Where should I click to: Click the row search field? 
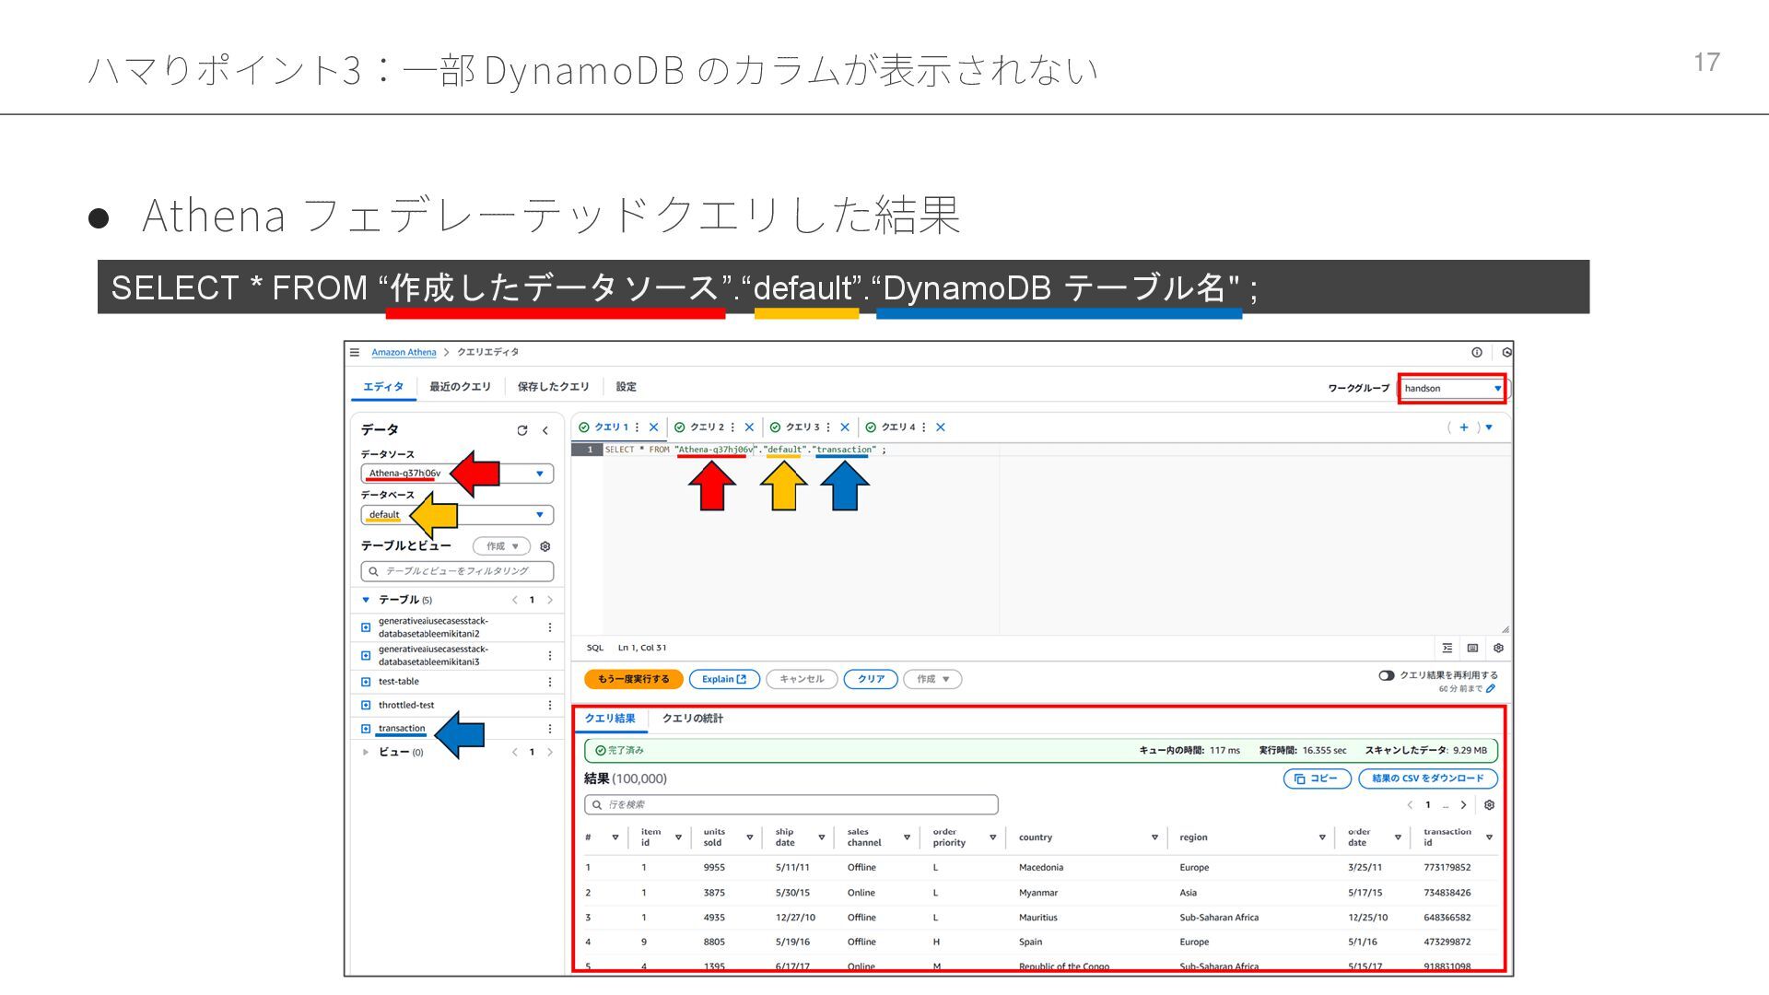tap(791, 804)
